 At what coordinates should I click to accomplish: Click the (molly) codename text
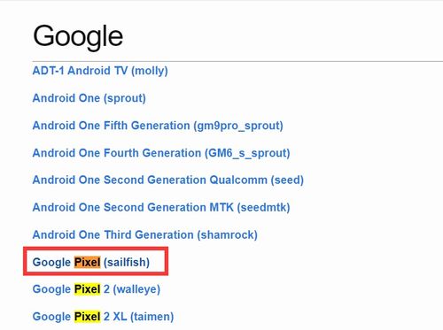(150, 71)
